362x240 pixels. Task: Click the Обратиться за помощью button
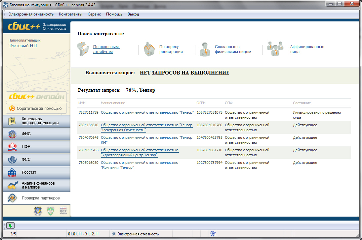[x=36, y=108]
